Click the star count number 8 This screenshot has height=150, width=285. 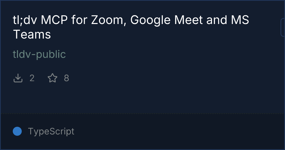coord(66,78)
